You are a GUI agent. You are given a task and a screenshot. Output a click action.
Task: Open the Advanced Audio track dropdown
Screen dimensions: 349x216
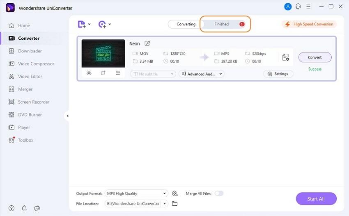(x=202, y=74)
